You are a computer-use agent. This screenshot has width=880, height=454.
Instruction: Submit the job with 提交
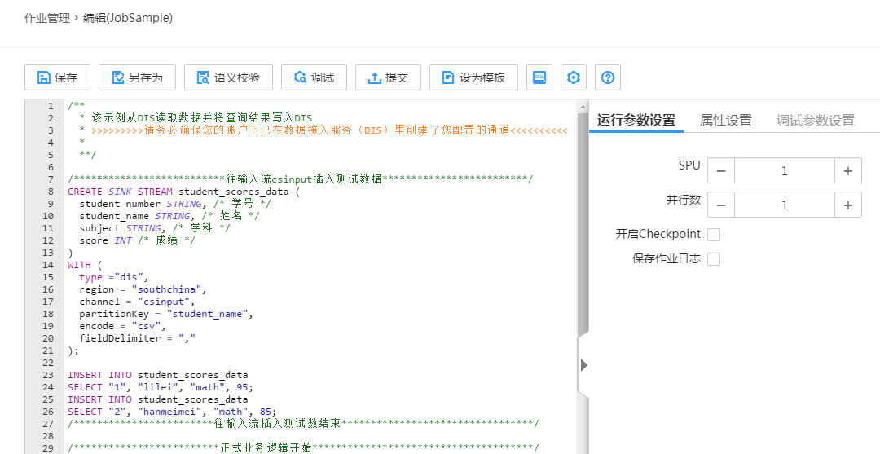pyautogui.click(x=389, y=77)
